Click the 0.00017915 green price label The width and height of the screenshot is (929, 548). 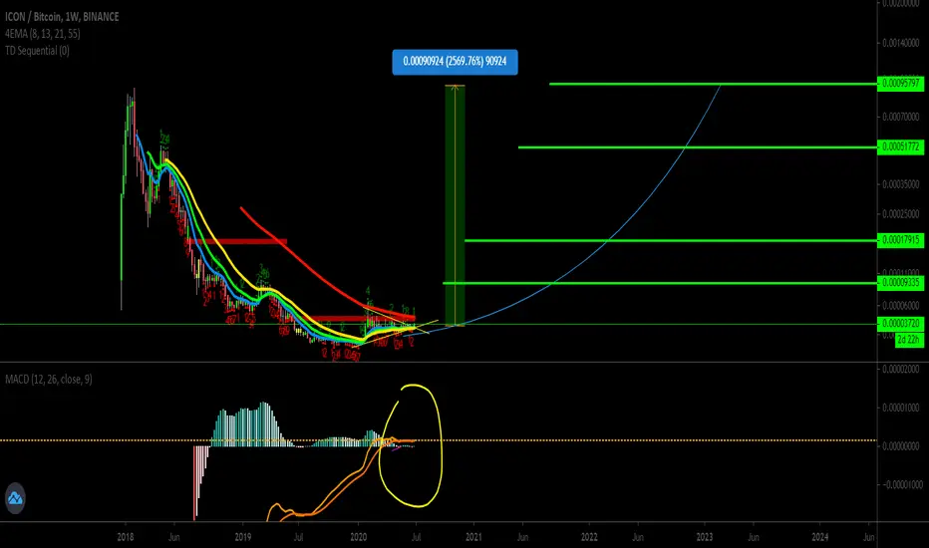(900, 240)
